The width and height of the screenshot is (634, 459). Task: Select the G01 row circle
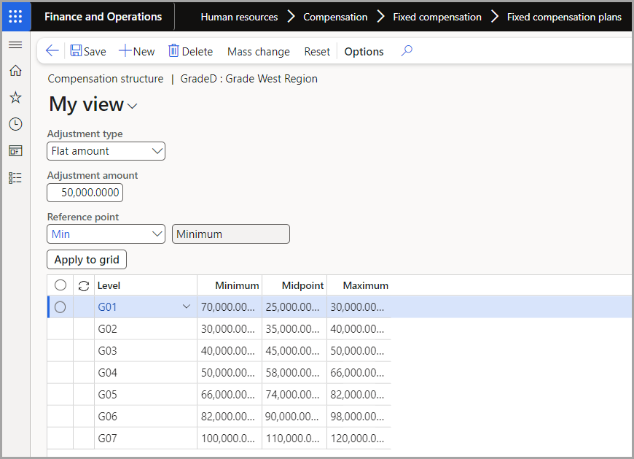point(60,307)
